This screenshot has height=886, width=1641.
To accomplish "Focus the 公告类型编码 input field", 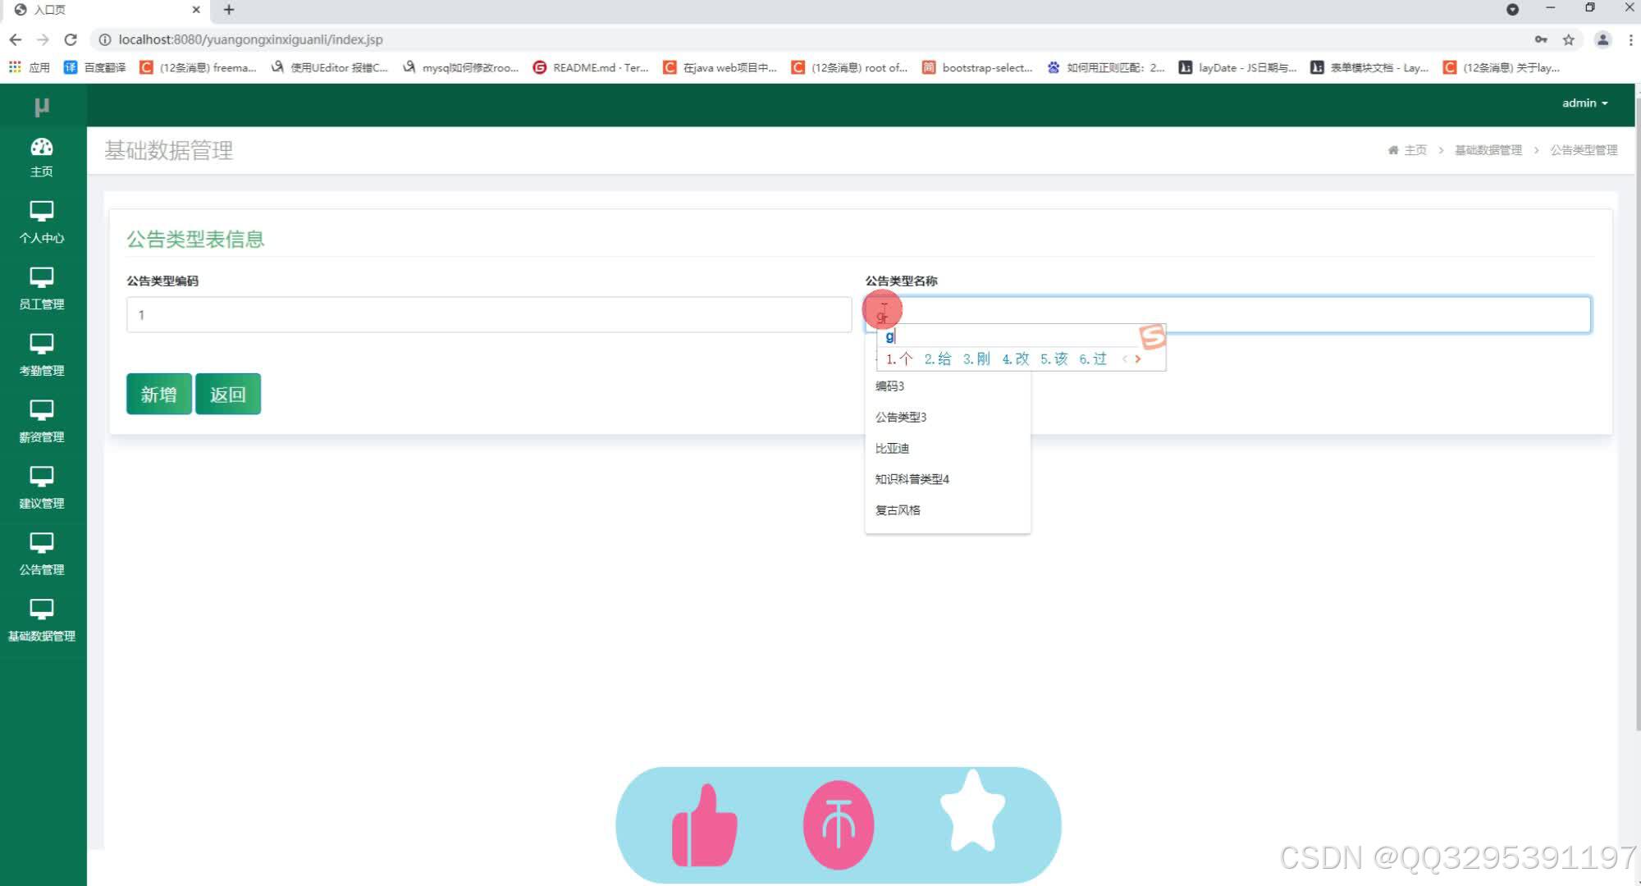I will [x=489, y=315].
